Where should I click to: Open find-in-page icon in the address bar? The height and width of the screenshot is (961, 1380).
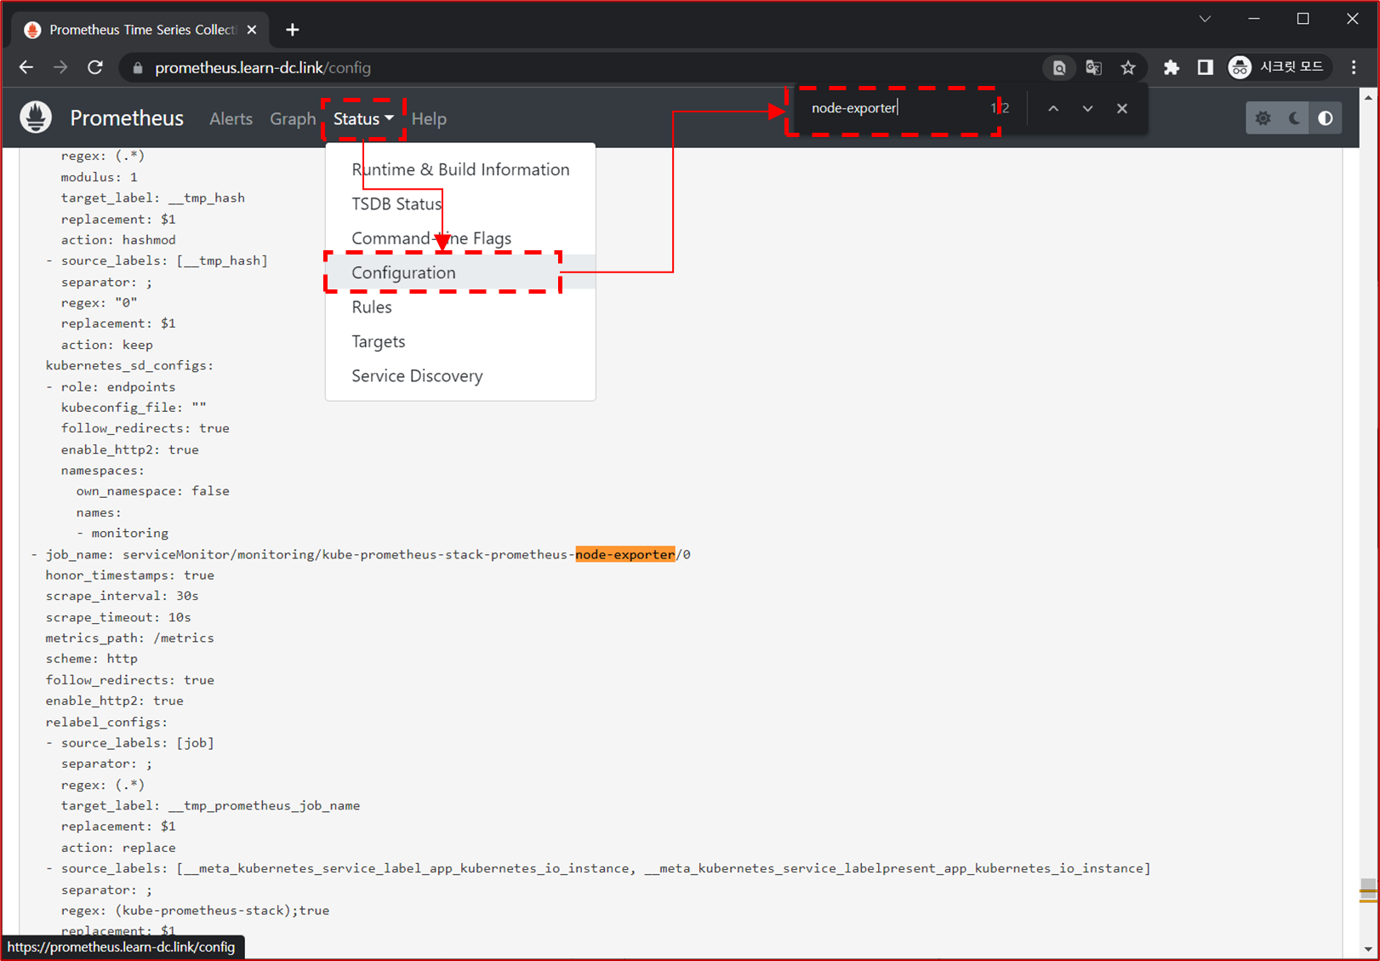tap(1058, 67)
